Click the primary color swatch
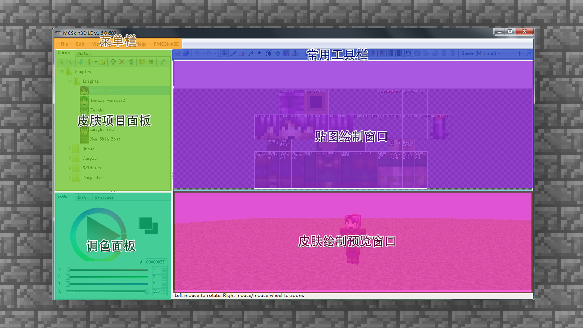The width and height of the screenshot is (583, 328). pyautogui.click(x=145, y=223)
